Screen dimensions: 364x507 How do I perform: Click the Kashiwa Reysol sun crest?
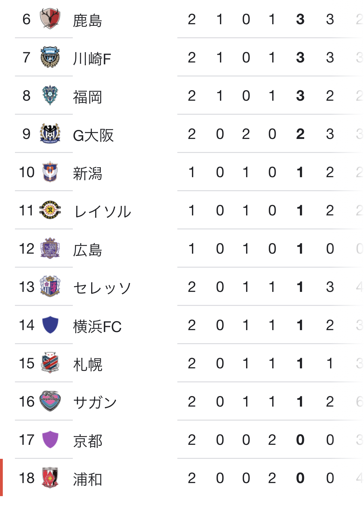(x=50, y=210)
